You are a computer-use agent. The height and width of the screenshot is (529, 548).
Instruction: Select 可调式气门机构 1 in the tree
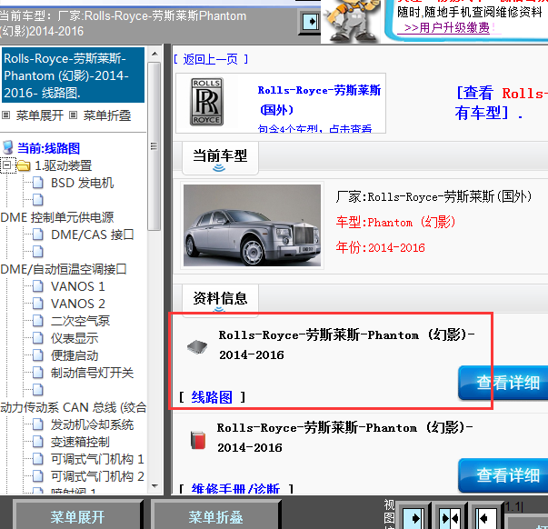[x=97, y=459]
